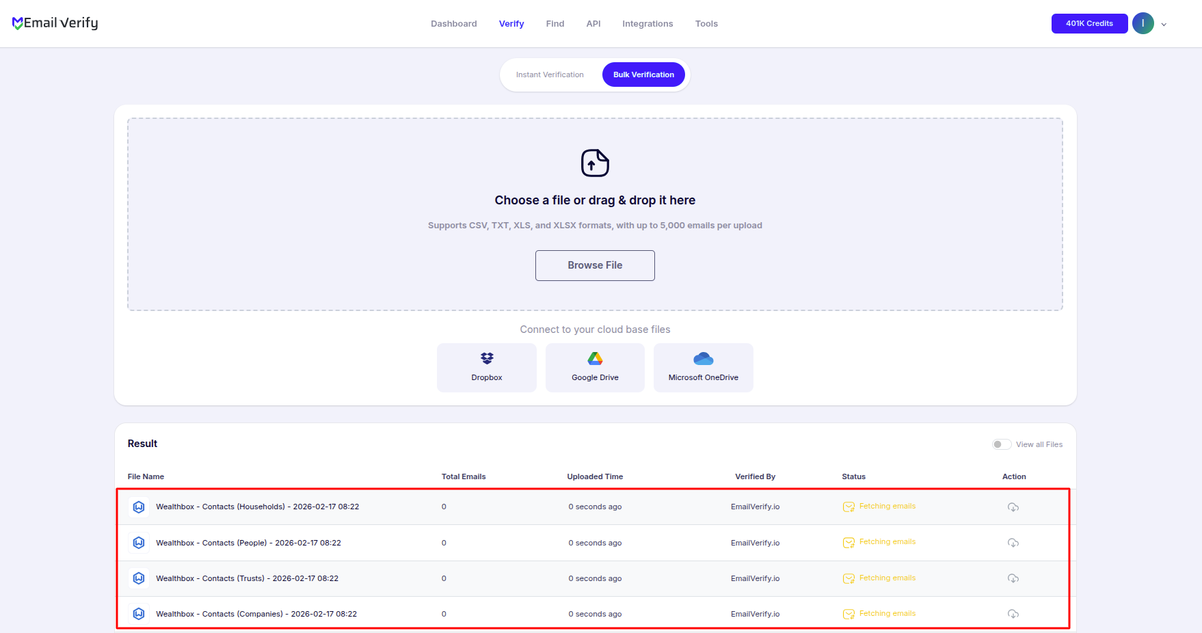Click the Uploaded Time column header
Viewport: 1202px width, 633px height.
click(x=595, y=476)
